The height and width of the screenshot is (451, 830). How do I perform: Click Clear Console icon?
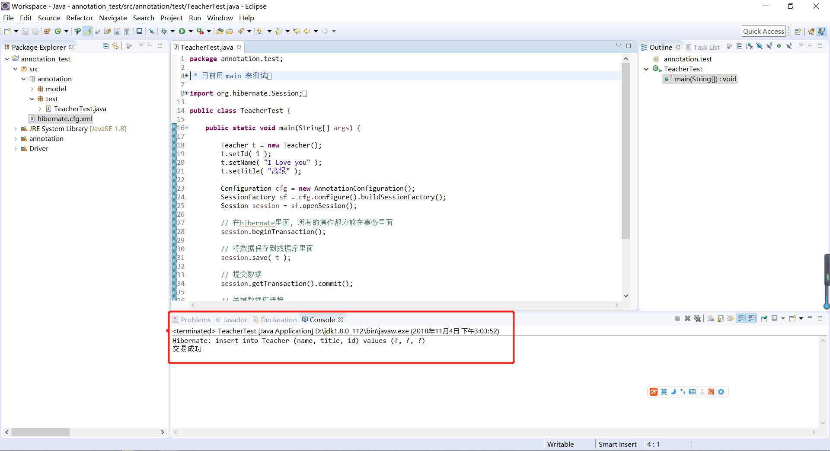coord(711,319)
